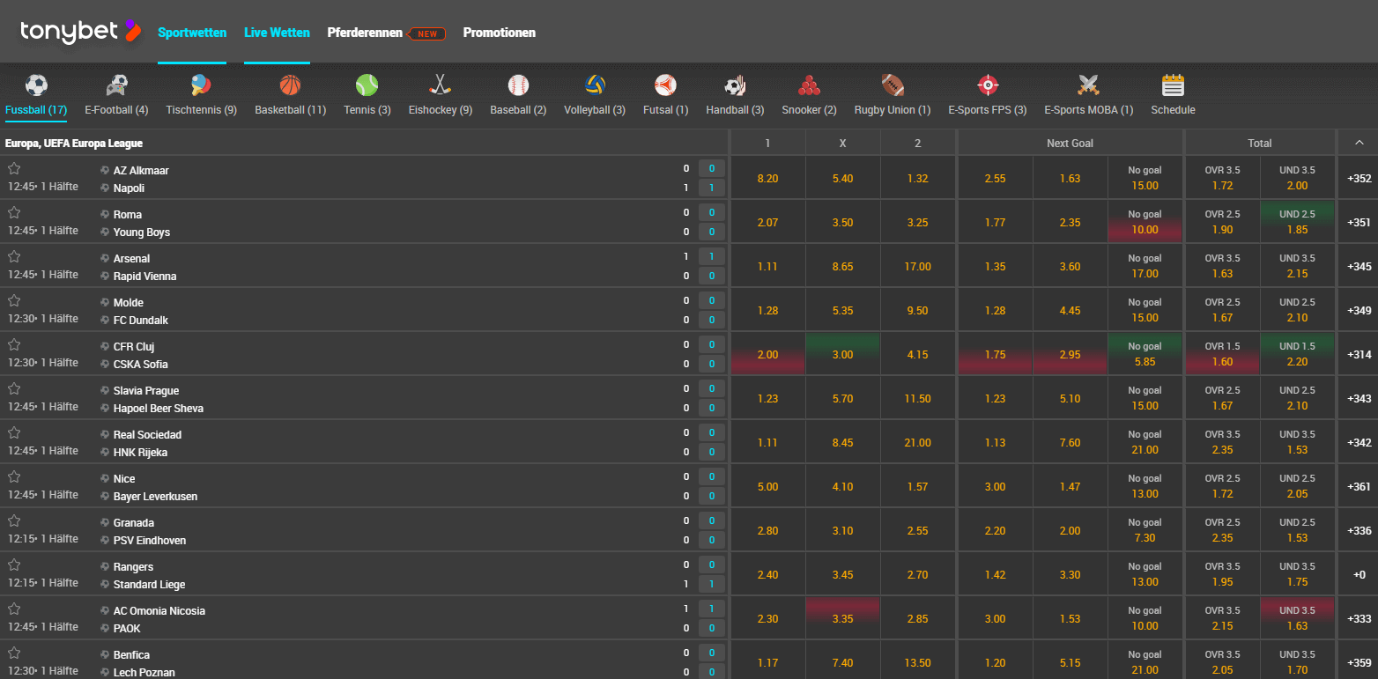Choose No goal 7.30 for Granada match
Screen dimensions: 1378x679
1145,530
